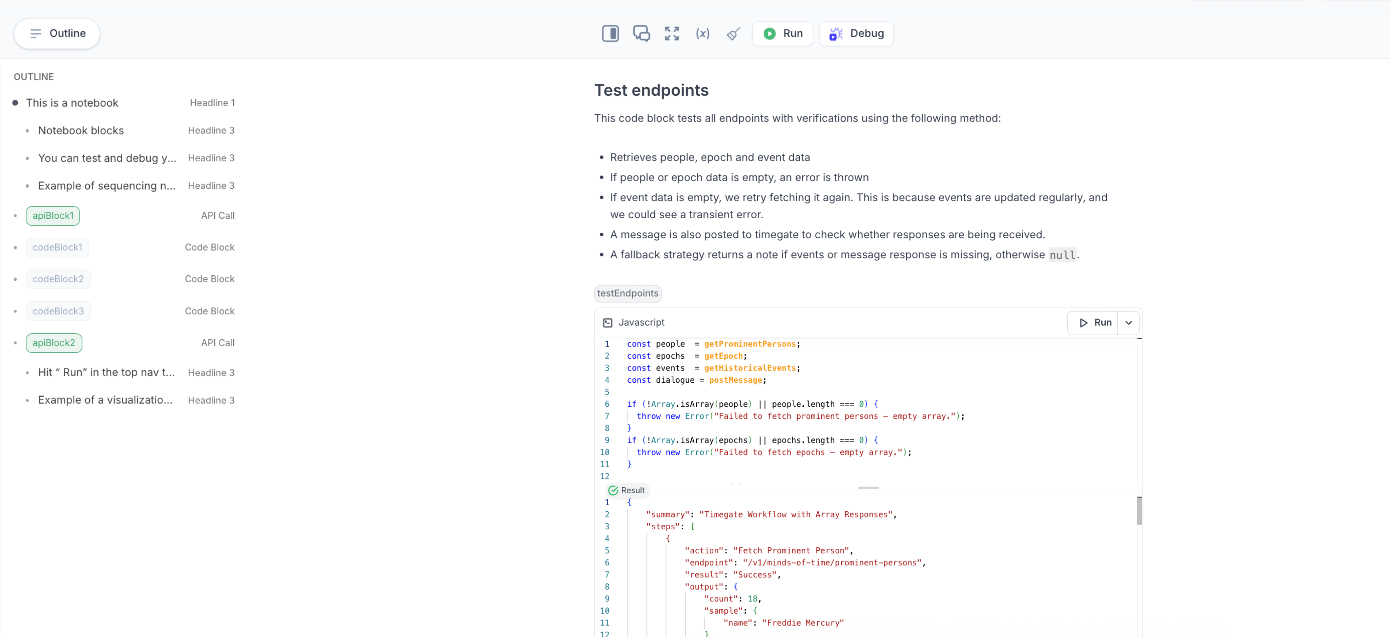The width and height of the screenshot is (1390, 637).
Task: Click the fullscreen expand icon
Action: point(672,33)
